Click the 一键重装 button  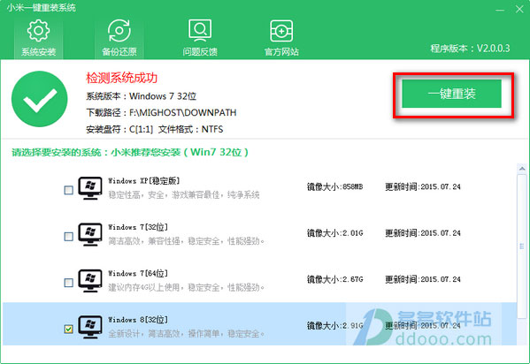click(x=451, y=94)
